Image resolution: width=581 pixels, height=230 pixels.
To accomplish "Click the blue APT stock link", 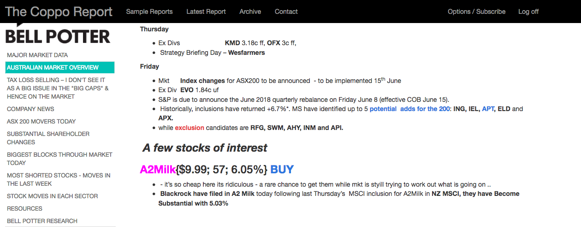I will [x=487, y=109].
